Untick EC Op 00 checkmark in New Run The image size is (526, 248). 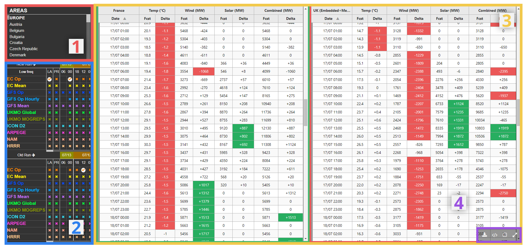pos(70,79)
